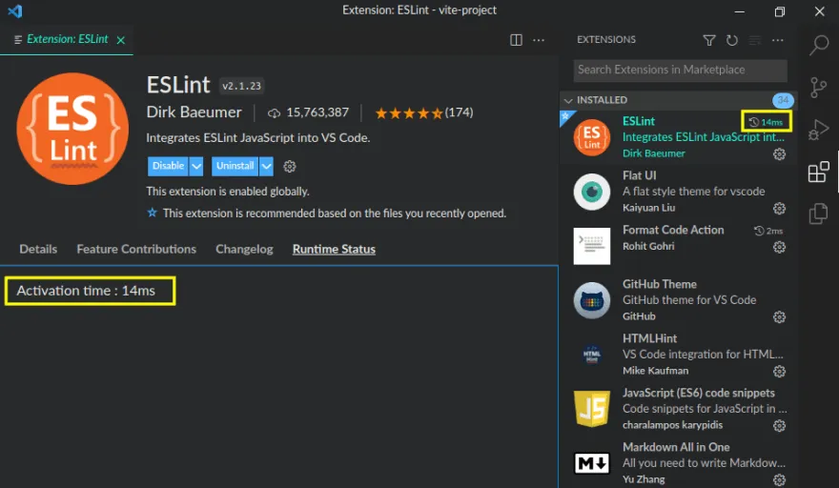
Task: Open manage gear for ESLint in list
Action: [x=780, y=154]
